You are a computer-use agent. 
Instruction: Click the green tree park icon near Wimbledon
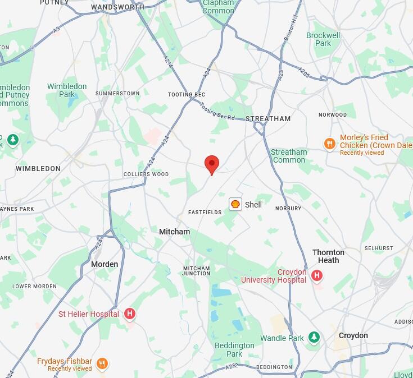[13, 140]
